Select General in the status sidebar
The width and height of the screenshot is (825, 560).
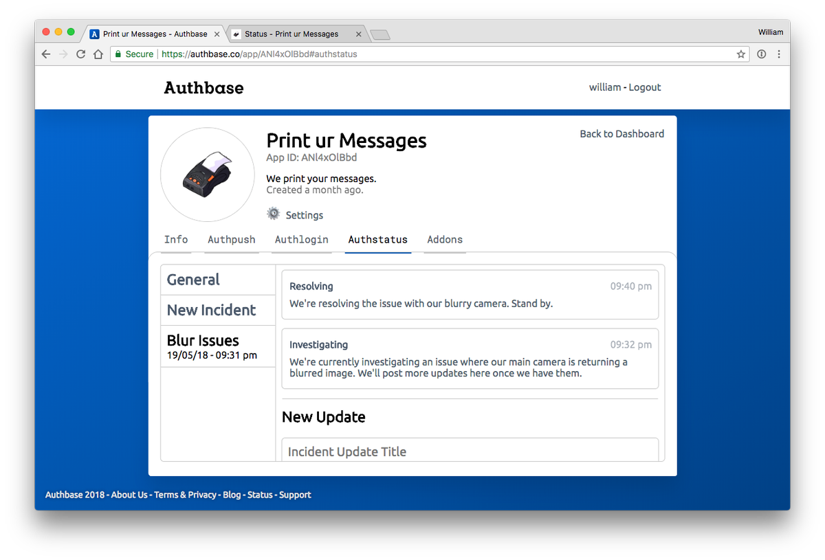click(x=193, y=279)
